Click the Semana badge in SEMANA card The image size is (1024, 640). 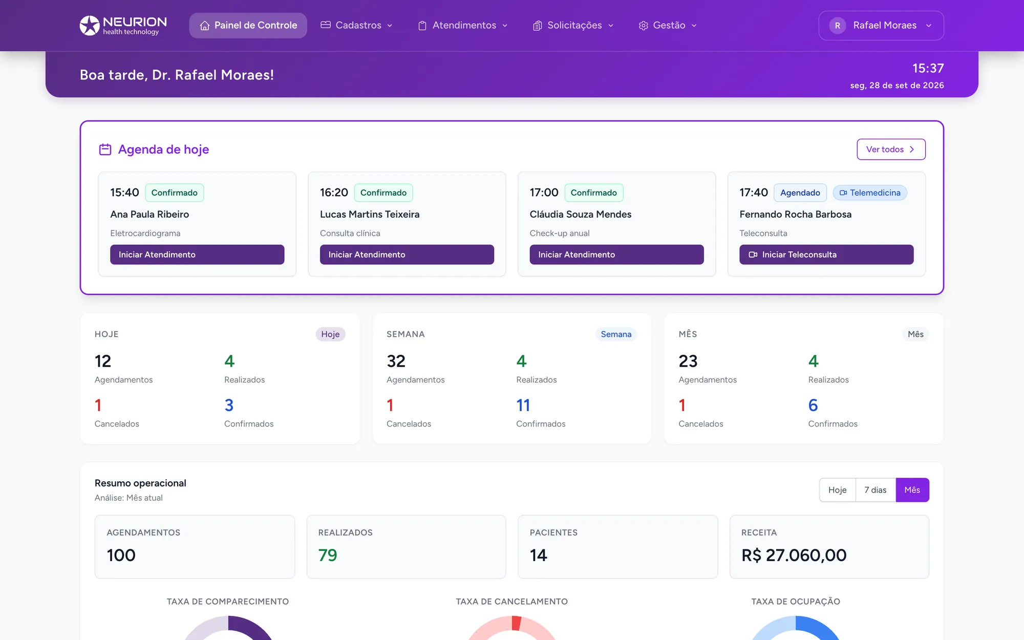point(616,334)
